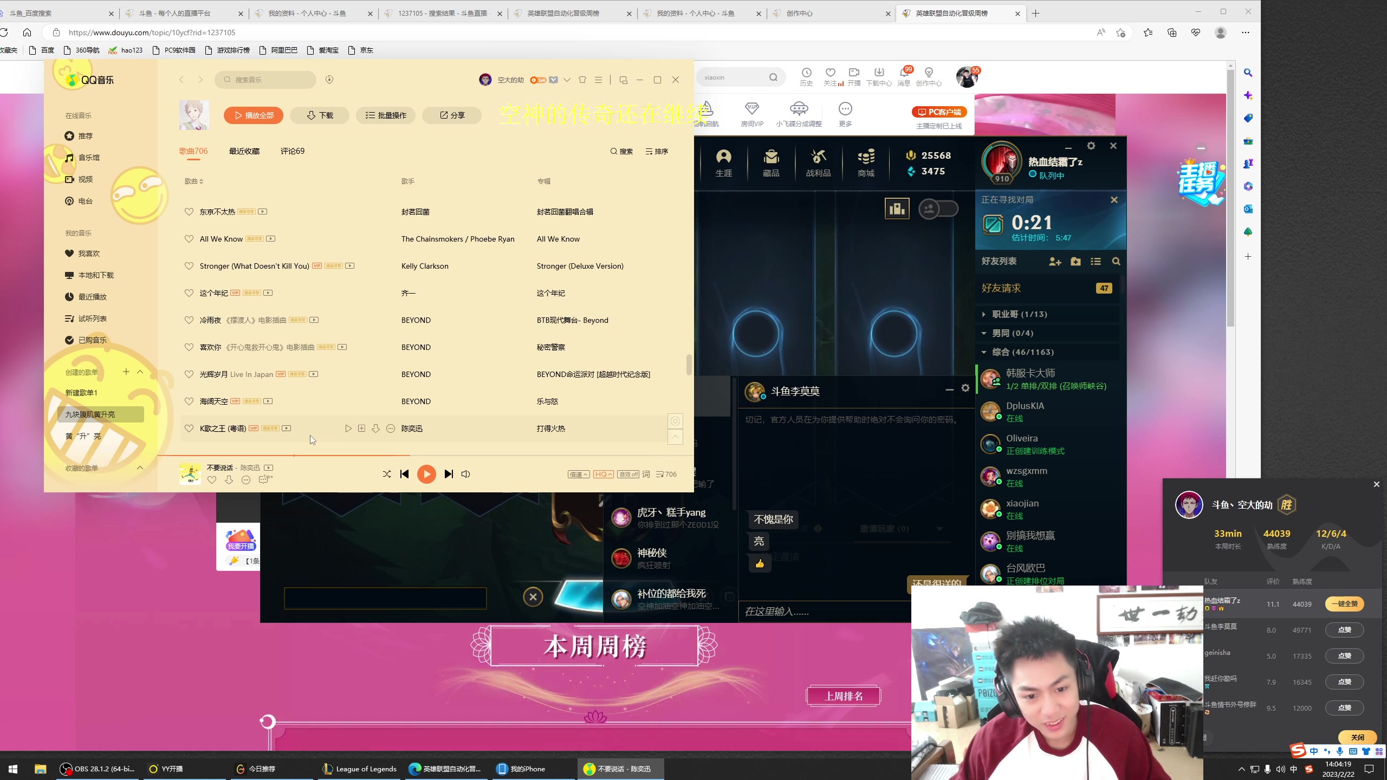
Task: Collapse the 综合 friend group
Action: pyautogui.click(x=1047, y=352)
